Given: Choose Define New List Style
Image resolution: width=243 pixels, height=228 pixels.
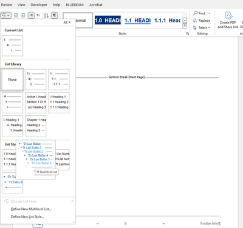Looking at the screenshot, I should [x=27, y=216].
